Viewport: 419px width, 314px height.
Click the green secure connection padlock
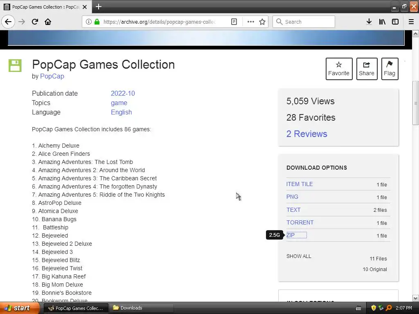click(97, 22)
